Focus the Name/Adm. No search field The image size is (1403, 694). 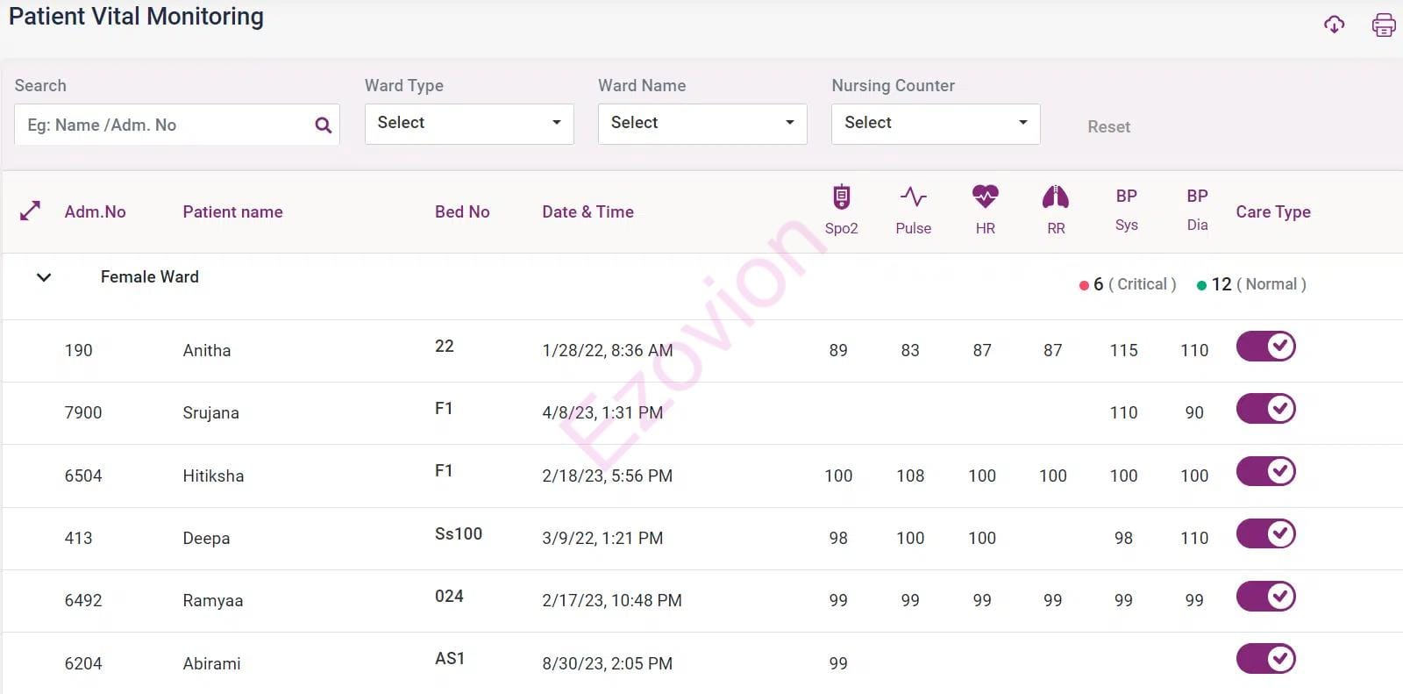162,125
